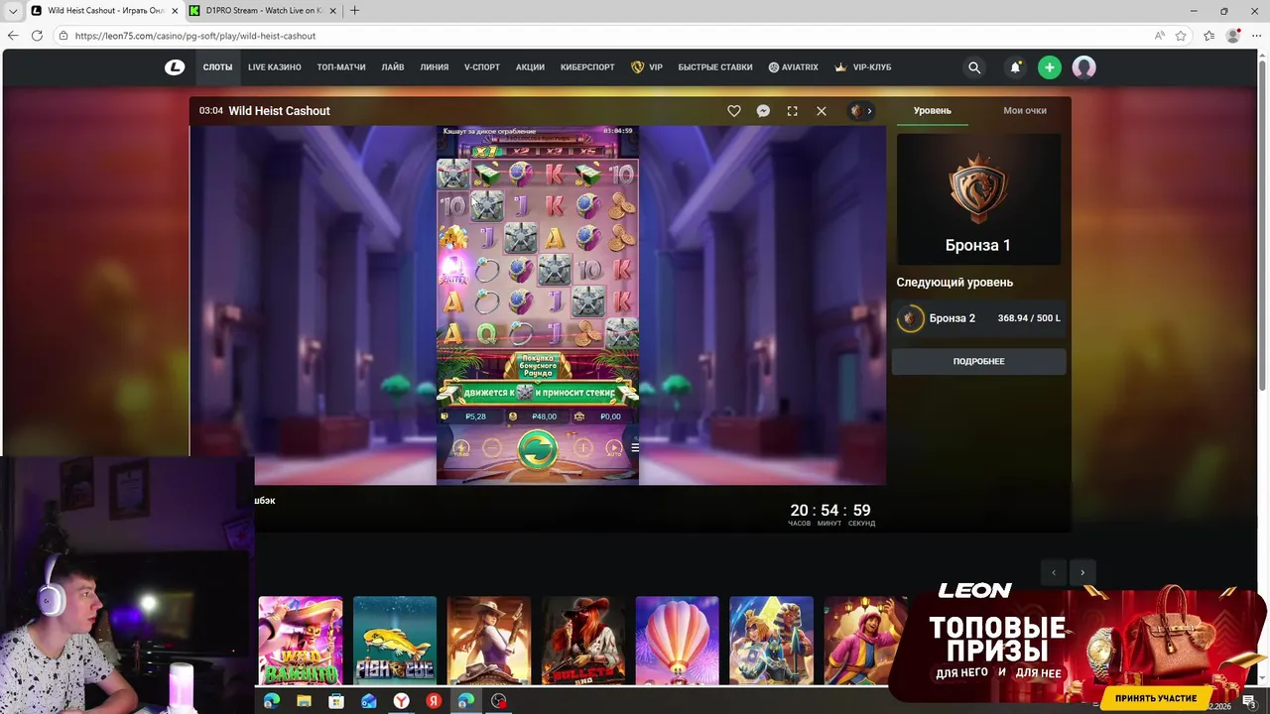Open Yandex Browser from taskbar
Screen dimensions: 1270x714
point(401,701)
